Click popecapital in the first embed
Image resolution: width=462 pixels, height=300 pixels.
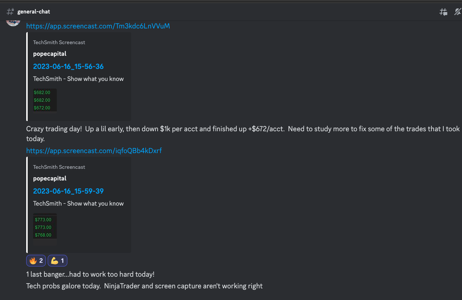click(50, 54)
